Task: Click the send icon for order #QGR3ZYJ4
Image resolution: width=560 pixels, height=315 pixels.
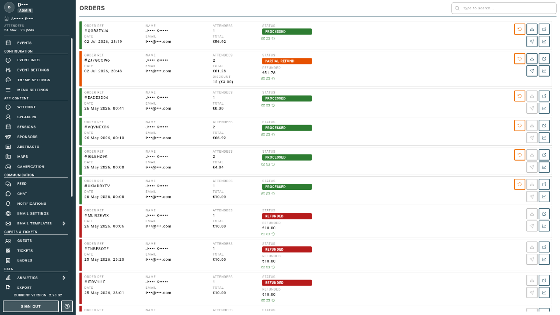Action: (532, 42)
